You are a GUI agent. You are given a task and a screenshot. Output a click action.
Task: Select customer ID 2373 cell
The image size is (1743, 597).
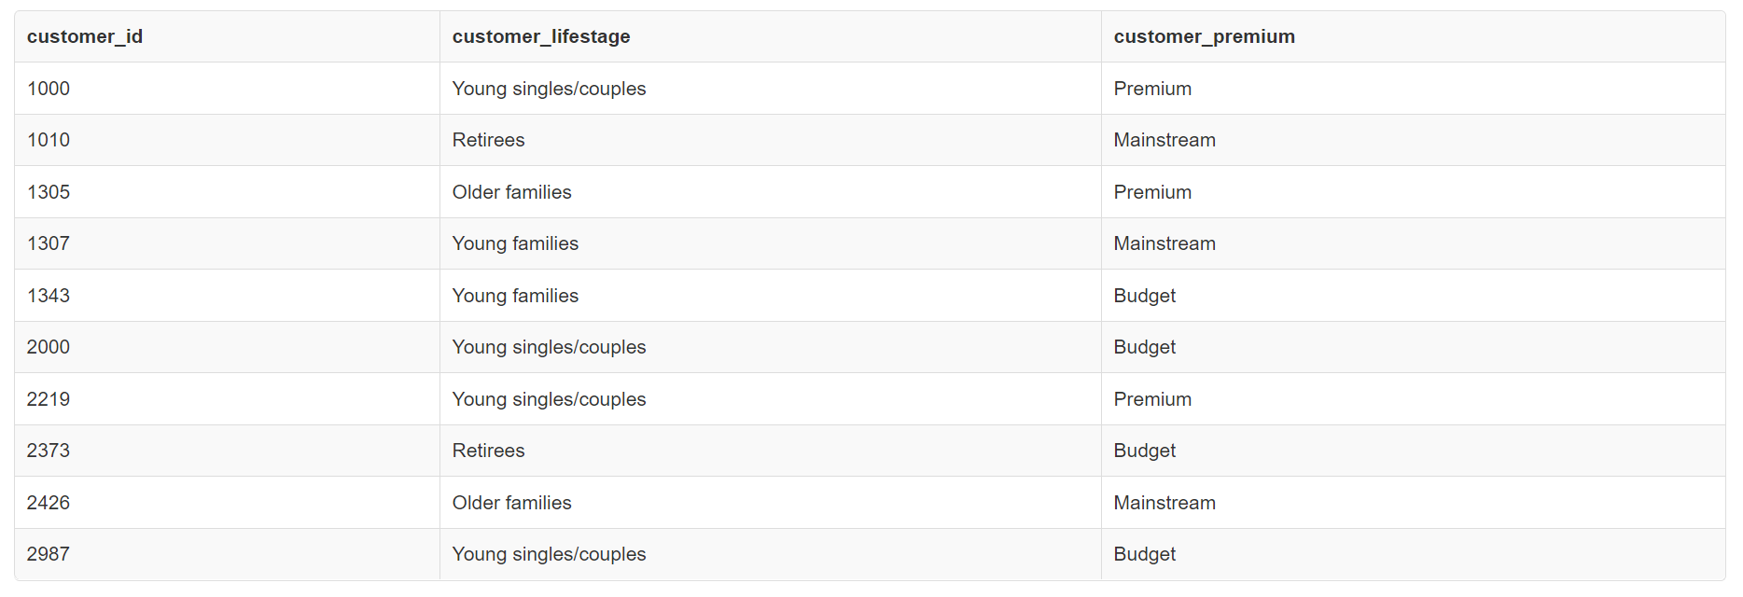point(49,451)
